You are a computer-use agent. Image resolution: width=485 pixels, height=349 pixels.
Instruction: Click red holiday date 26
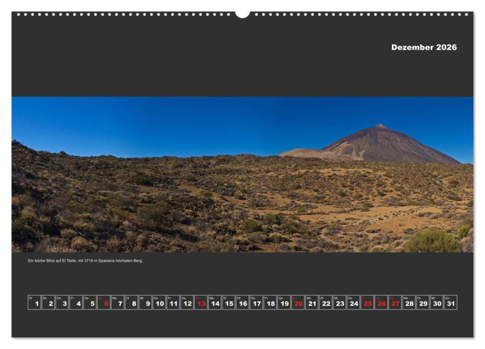click(x=381, y=302)
